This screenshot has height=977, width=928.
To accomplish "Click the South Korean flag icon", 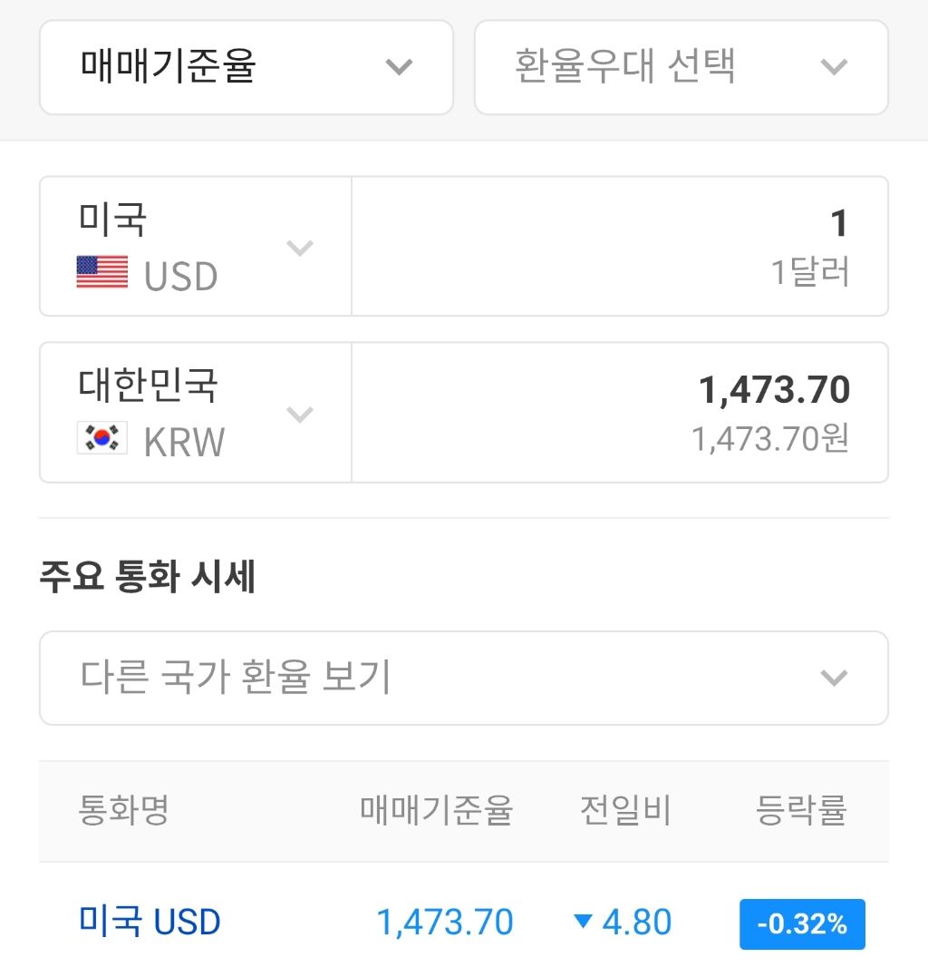I will [102, 438].
